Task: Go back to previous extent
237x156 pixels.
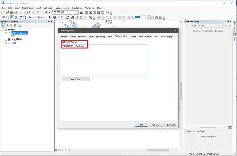Action: tap(30, 17)
